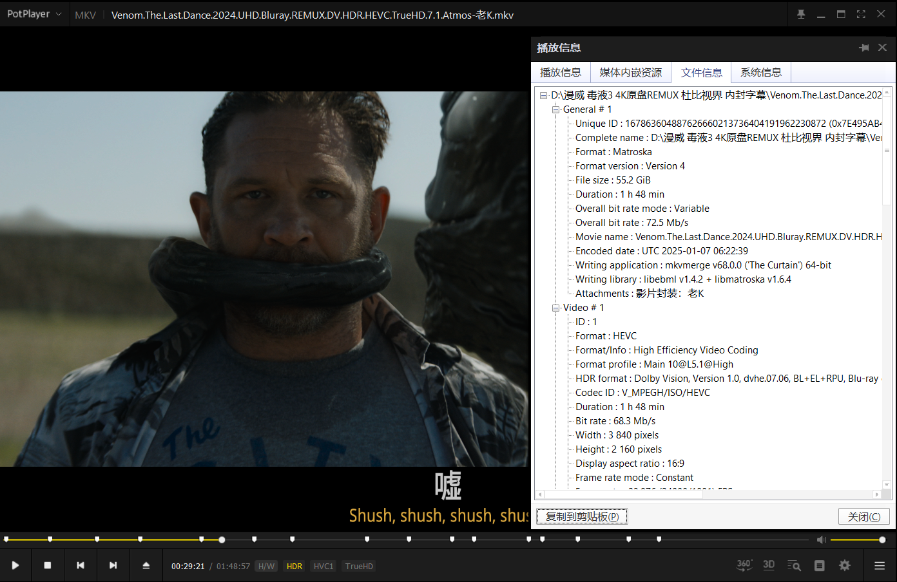Screen dimensions: 897x582
Task: Click the HVC1 video codec indicator
Action: coord(323,567)
